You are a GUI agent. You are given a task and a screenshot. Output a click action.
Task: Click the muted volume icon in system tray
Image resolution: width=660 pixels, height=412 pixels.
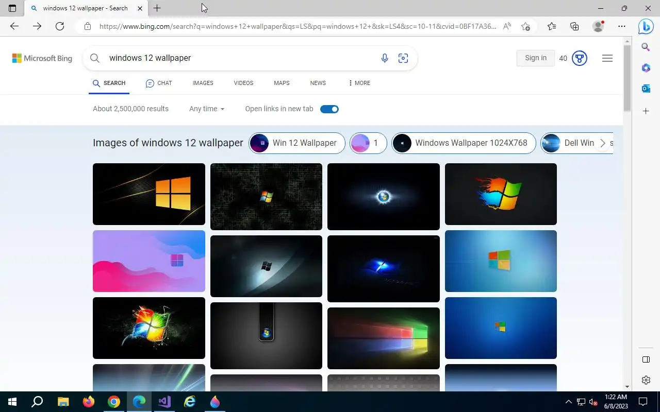point(593,402)
